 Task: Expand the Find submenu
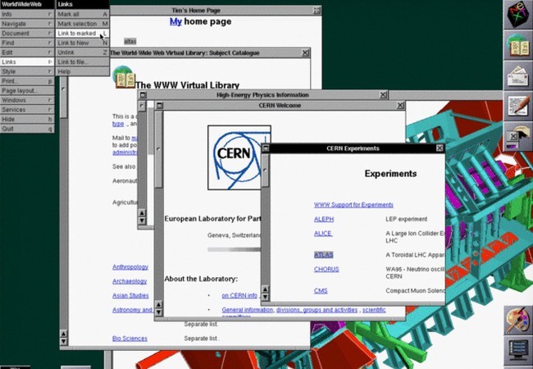tap(27, 43)
